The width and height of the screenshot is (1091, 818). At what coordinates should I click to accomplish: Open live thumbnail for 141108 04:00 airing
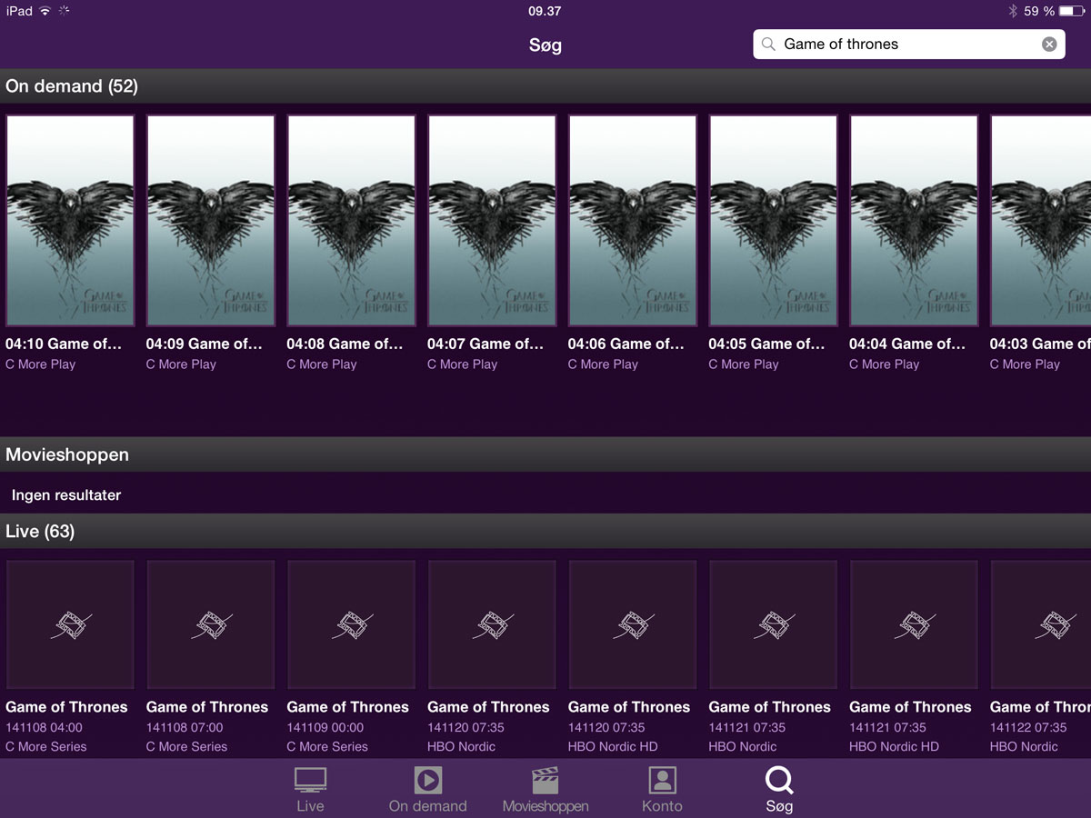[x=70, y=624]
